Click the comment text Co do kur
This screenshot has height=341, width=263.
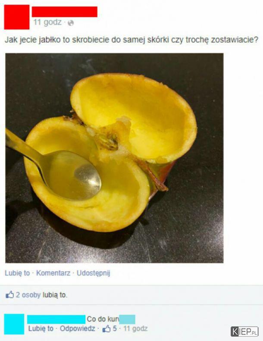(103, 319)
